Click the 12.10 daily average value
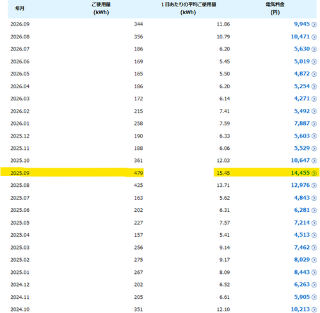Screen dimensions: 320x313 tap(223, 309)
